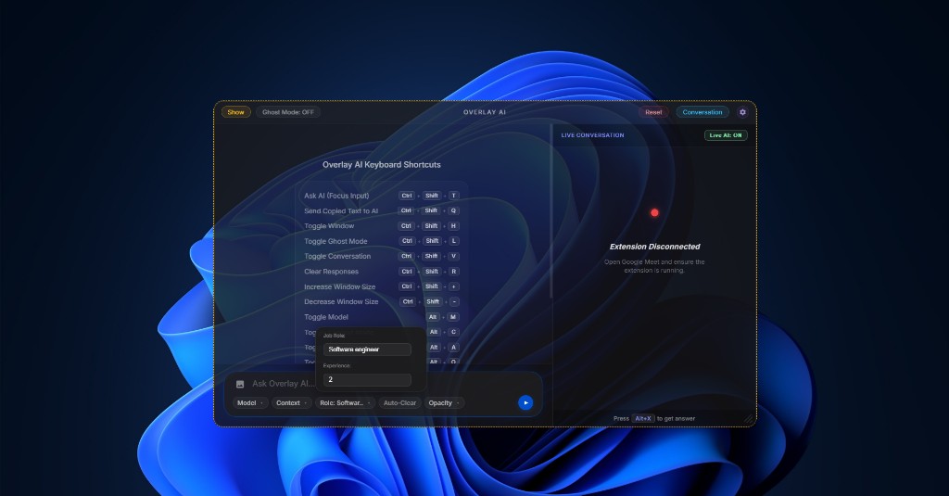This screenshot has width=949, height=496.
Task: Click the Job Role field with Software engineer
Action: [x=367, y=350]
